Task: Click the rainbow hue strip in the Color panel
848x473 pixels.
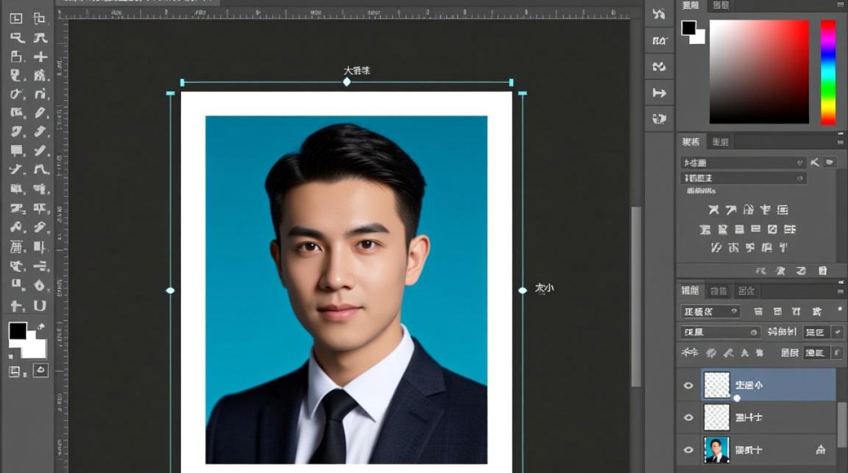Action: coord(828,72)
